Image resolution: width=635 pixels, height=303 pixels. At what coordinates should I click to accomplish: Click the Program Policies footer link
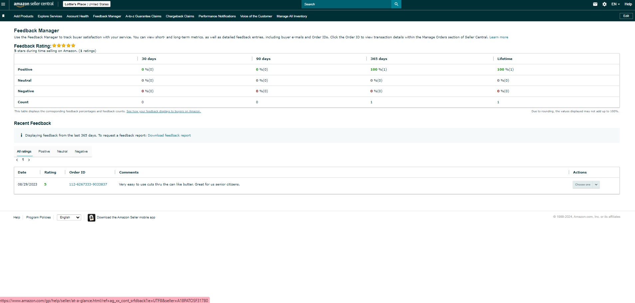click(x=39, y=217)
